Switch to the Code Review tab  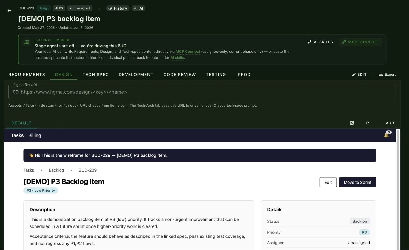tap(179, 75)
